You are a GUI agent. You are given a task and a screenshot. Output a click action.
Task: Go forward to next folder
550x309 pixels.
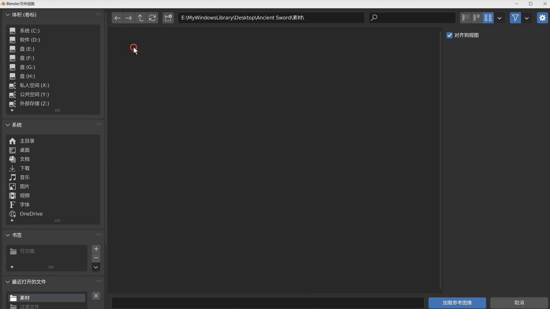point(129,18)
